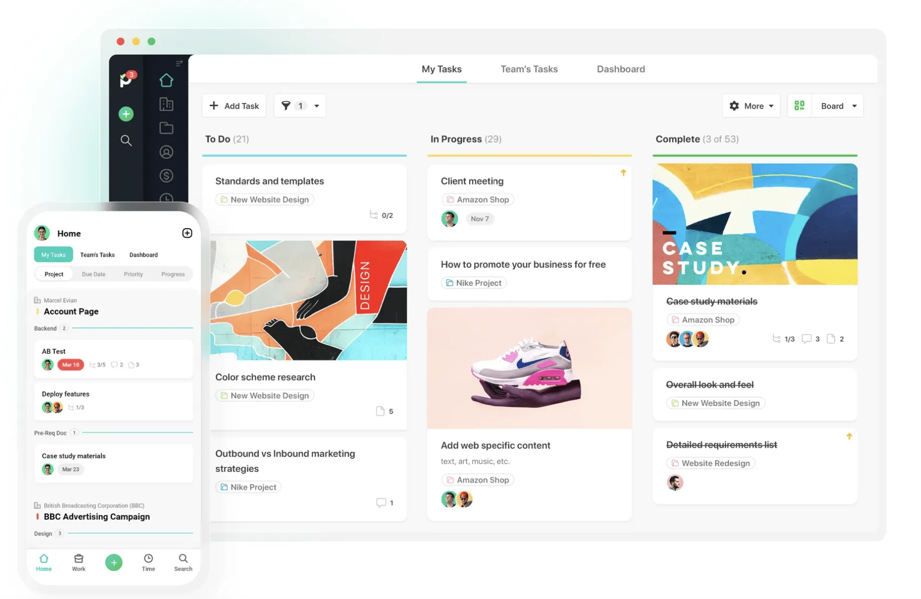Image resolution: width=921 pixels, height=599 pixels.
Task: Switch to Team's Tasks tab
Action: point(529,69)
